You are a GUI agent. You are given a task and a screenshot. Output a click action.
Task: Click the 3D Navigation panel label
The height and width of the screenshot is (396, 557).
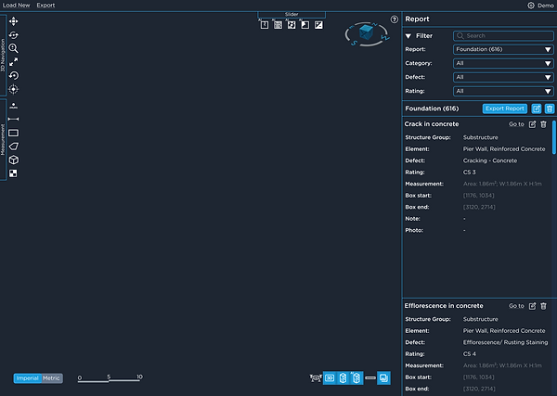click(x=3, y=56)
